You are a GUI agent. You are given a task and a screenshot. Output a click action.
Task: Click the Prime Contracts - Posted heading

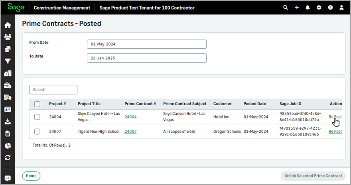tap(61, 24)
